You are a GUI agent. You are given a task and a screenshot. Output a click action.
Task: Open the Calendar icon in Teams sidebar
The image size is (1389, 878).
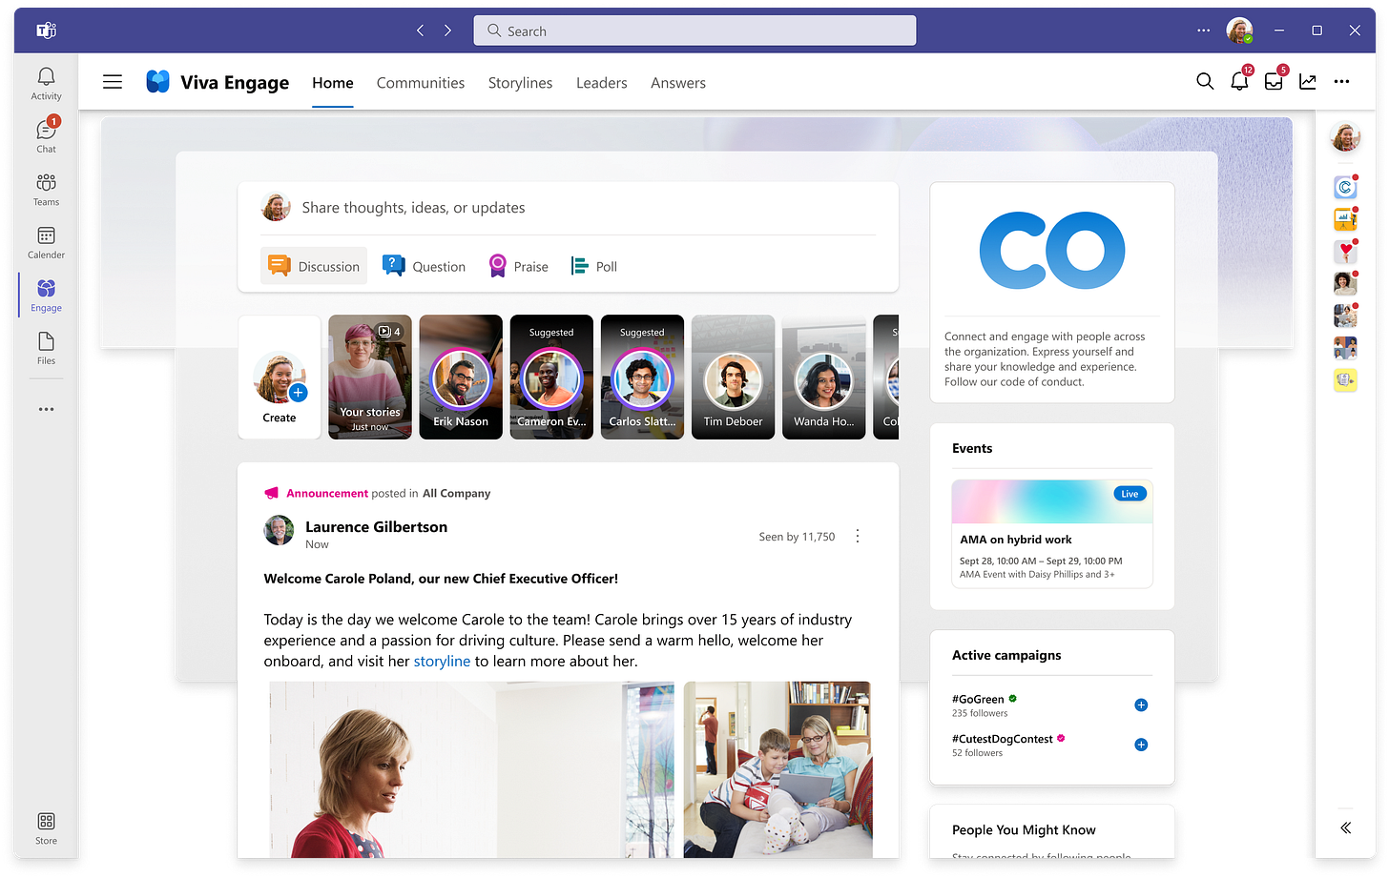(46, 241)
